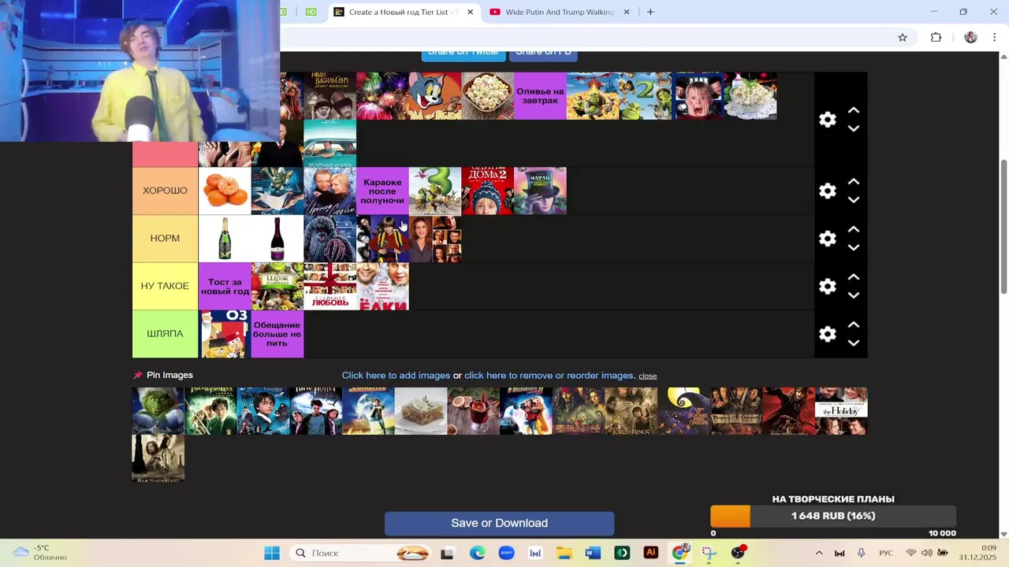This screenshot has width=1009, height=567.
Task: Open Chrome three-dot menu
Action: 995,37
